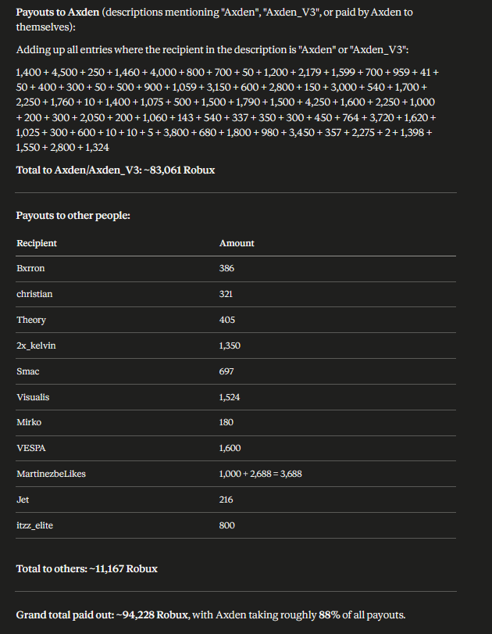The image size is (492, 634).
Task: Click the 1,524 amount cell
Action: (x=230, y=397)
